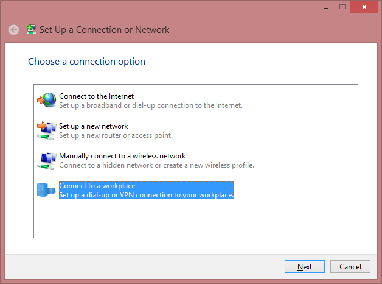
Task: Dismiss the wizard with Cancel
Action: tap(350, 267)
